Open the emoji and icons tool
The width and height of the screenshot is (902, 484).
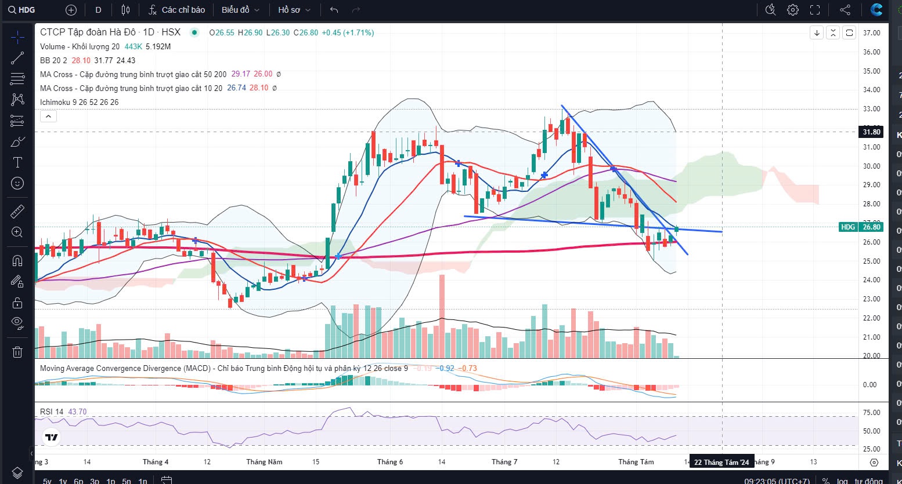coord(17,183)
